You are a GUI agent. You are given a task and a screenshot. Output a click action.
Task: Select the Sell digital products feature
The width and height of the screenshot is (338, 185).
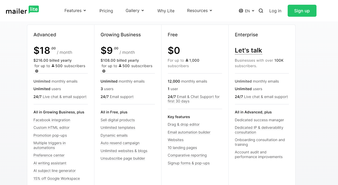(x=117, y=120)
